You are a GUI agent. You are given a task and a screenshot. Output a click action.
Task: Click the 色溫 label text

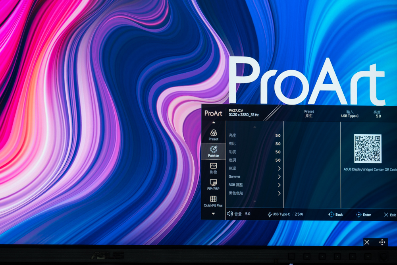[232, 168]
